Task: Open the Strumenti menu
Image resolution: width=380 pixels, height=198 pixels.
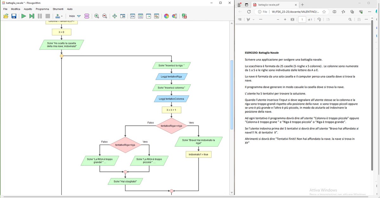Action: click(x=58, y=9)
